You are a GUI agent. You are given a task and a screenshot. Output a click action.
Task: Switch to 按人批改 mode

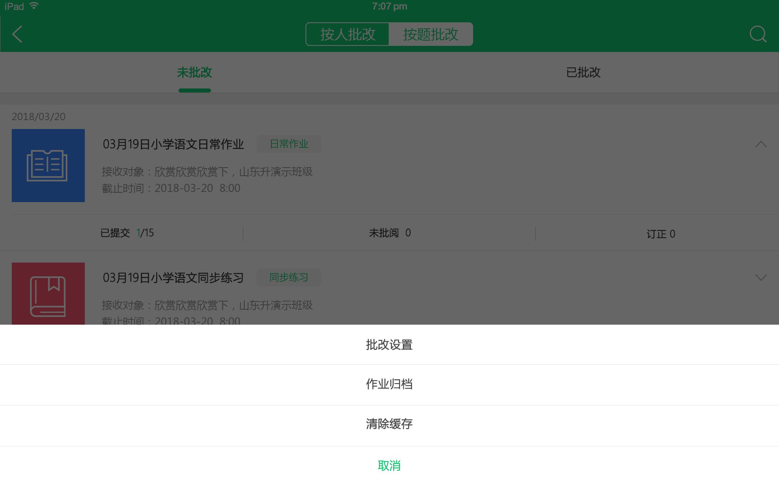348,34
